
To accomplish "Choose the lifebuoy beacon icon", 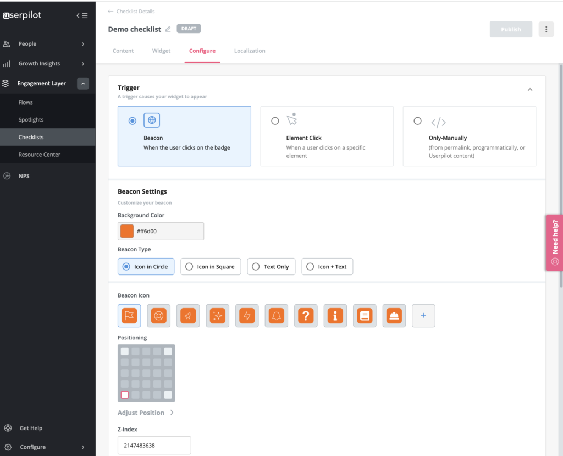I will click(159, 316).
